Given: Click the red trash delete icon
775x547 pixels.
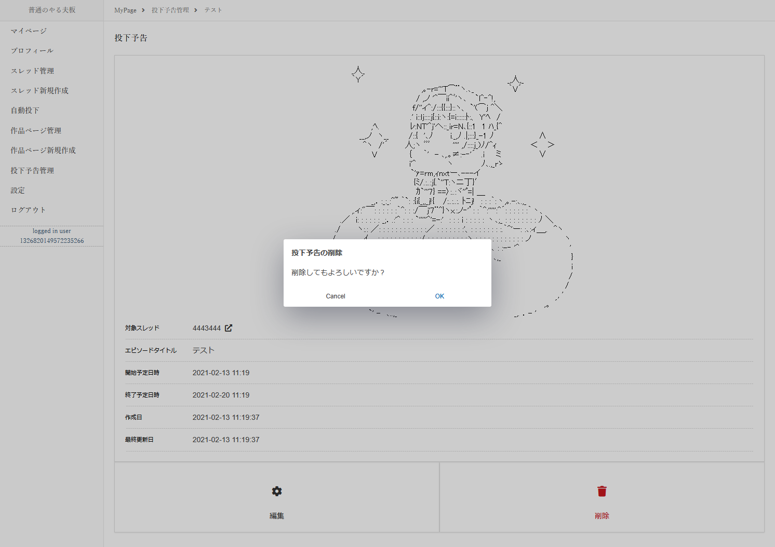Looking at the screenshot, I should (602, 491).
